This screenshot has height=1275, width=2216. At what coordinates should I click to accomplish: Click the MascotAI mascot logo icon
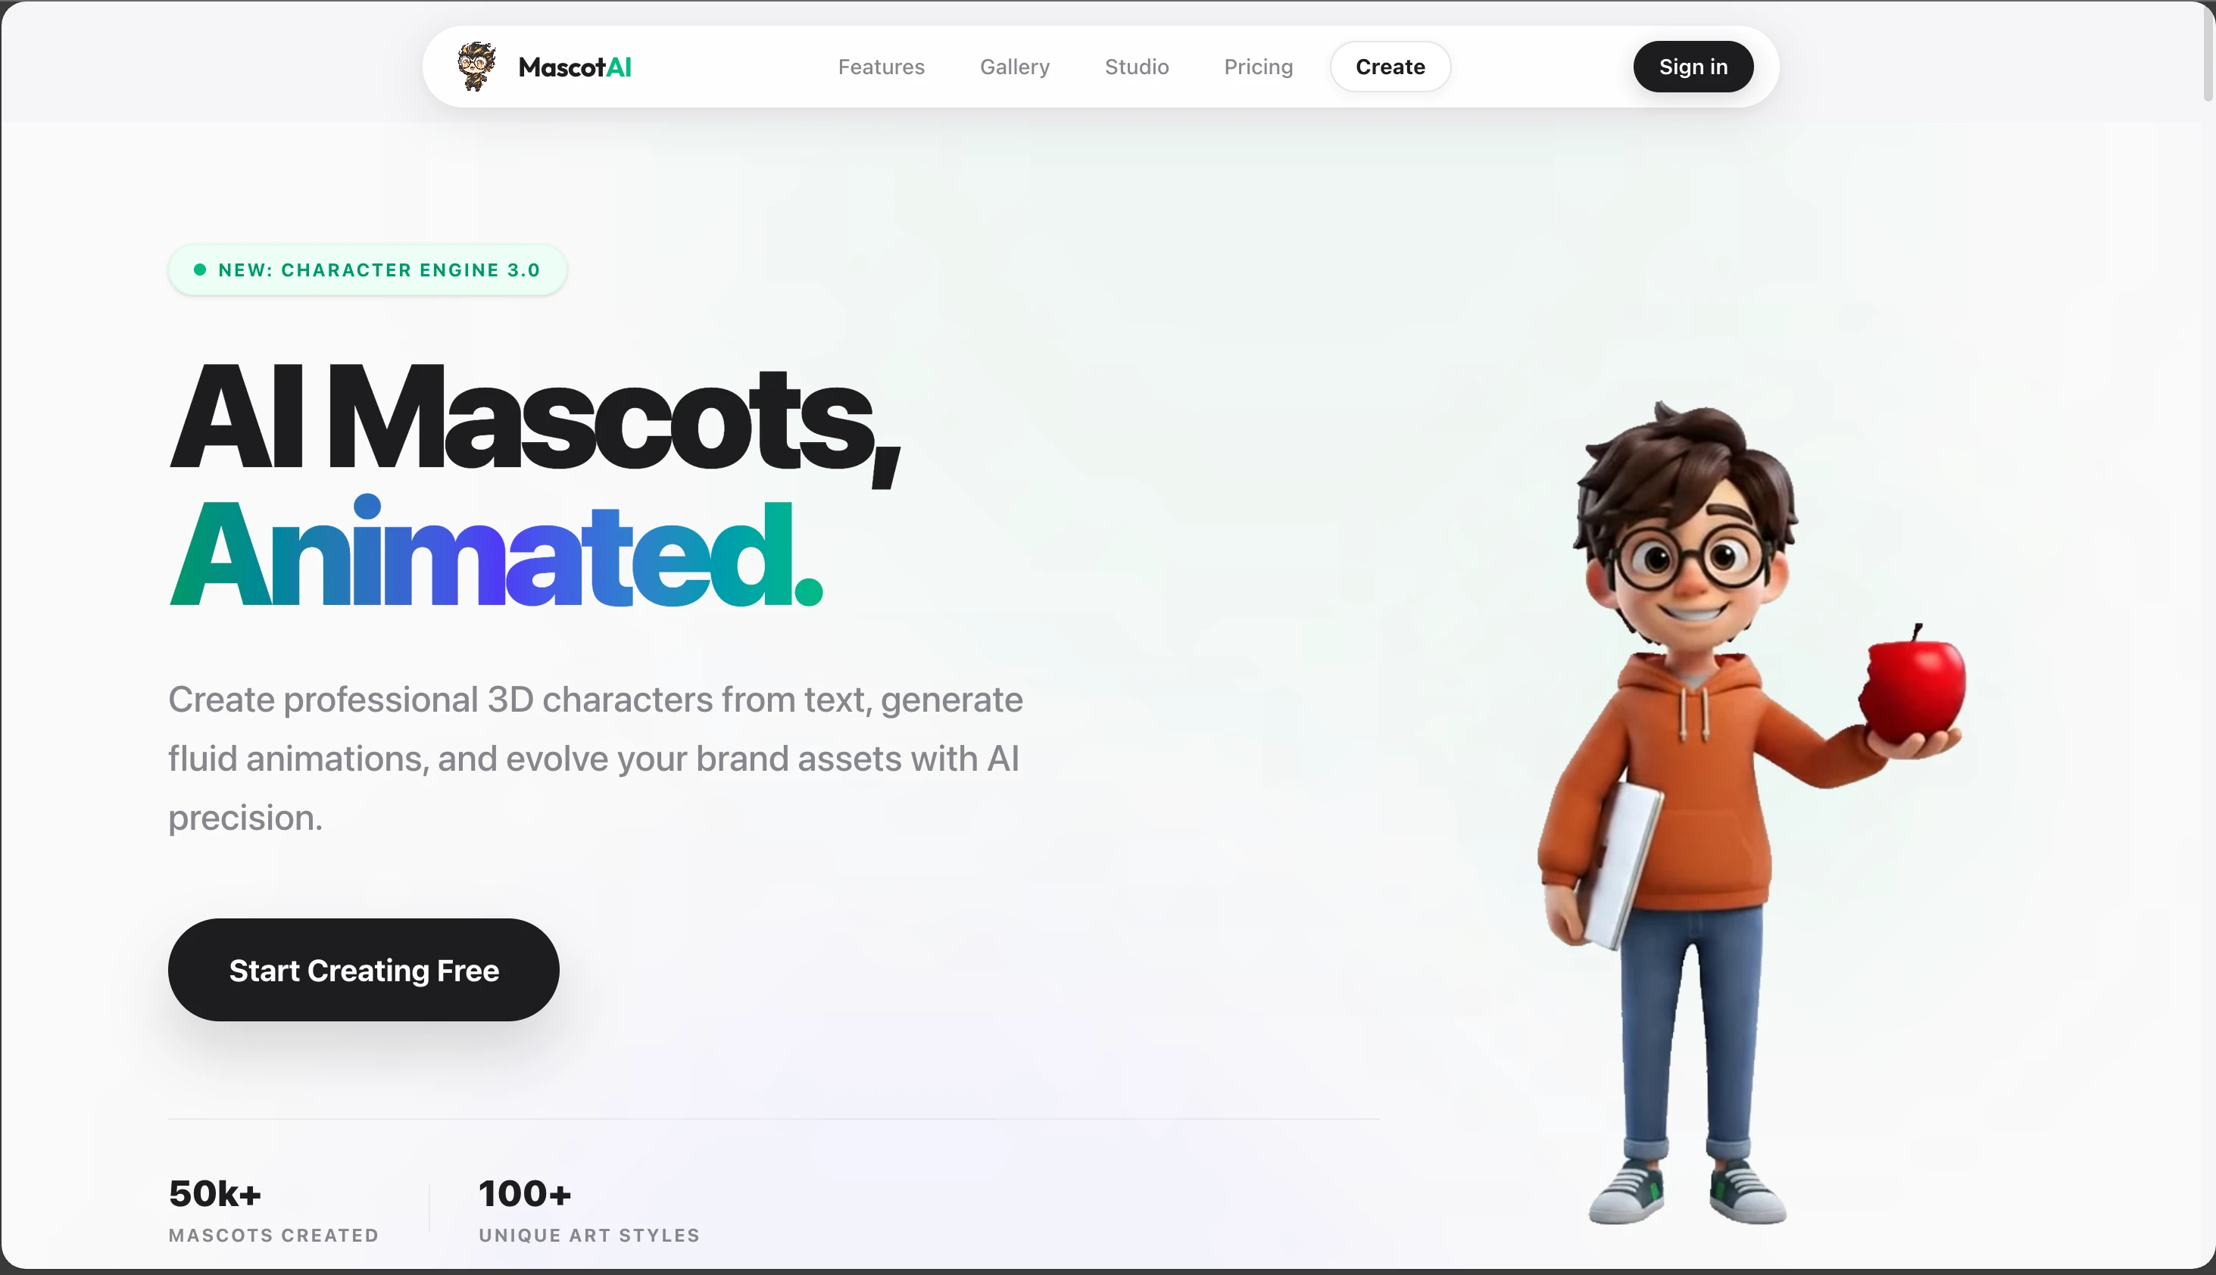coord(476,67)
